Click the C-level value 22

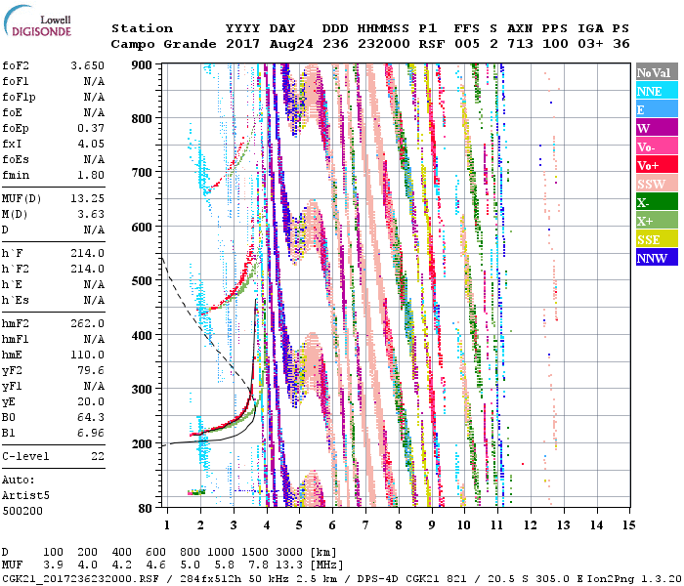[97, 456]
